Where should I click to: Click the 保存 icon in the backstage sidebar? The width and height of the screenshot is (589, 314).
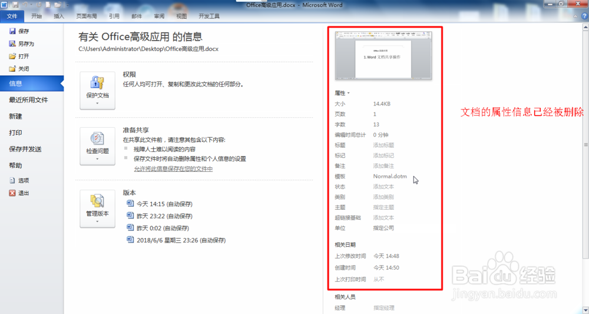click(x=12, y=31)
